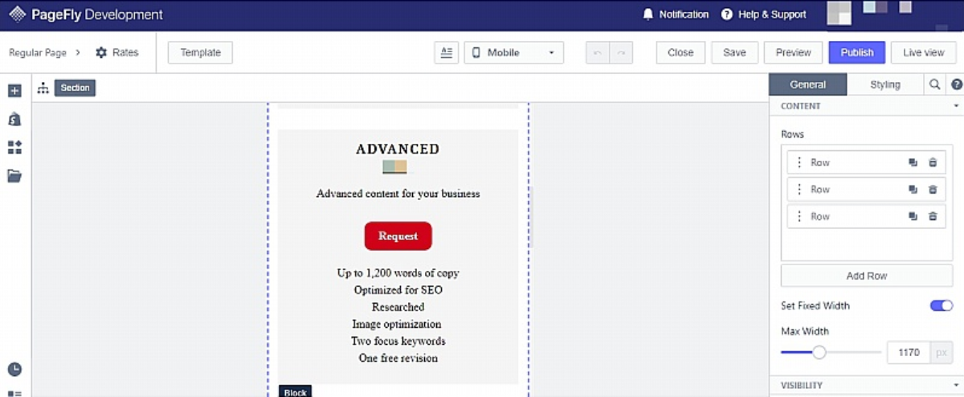Image resolution: width=964 pixels, height=397 pixels.
Task: Switch to the Styling tab
Action: click(885, 84)
